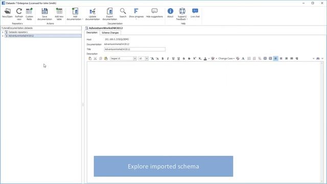This screenshot has width=327, height=184.
Task: Click the numbered list icon
Action: (254, 59)
